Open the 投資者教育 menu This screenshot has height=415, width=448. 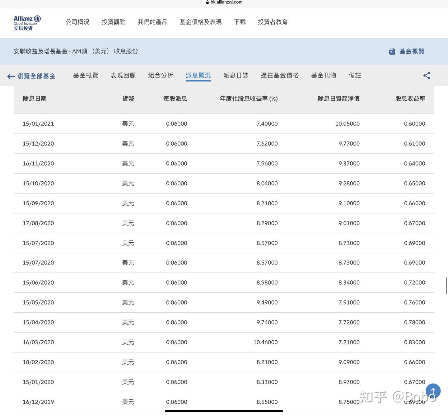pyautogui.click(x=273, y=22)
